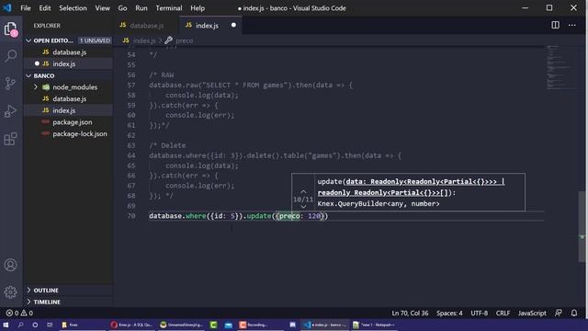588x331 pixels.
Task: Click line number 64 in gutter
Action: tap(130, 155)
